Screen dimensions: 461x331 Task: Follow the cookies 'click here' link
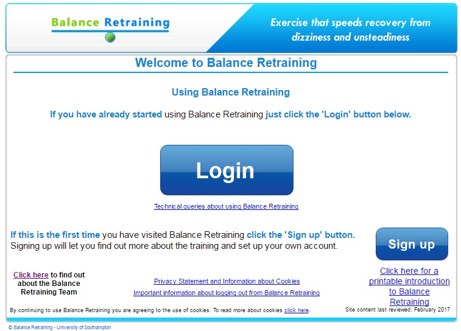click(296, 310)
